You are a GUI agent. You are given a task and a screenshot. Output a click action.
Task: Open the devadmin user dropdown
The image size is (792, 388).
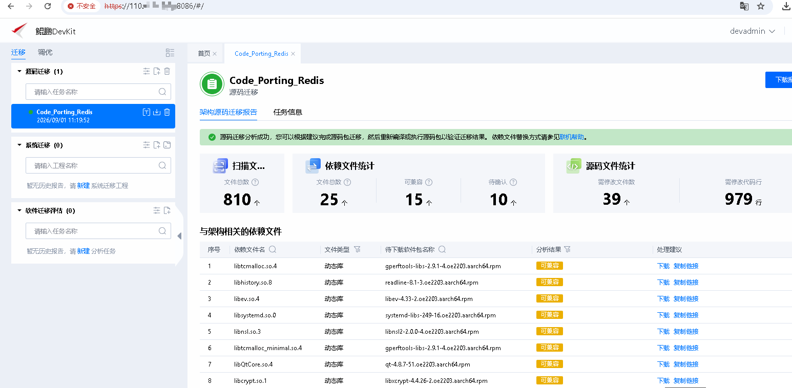pyautogui.click(x=753, y=31)
